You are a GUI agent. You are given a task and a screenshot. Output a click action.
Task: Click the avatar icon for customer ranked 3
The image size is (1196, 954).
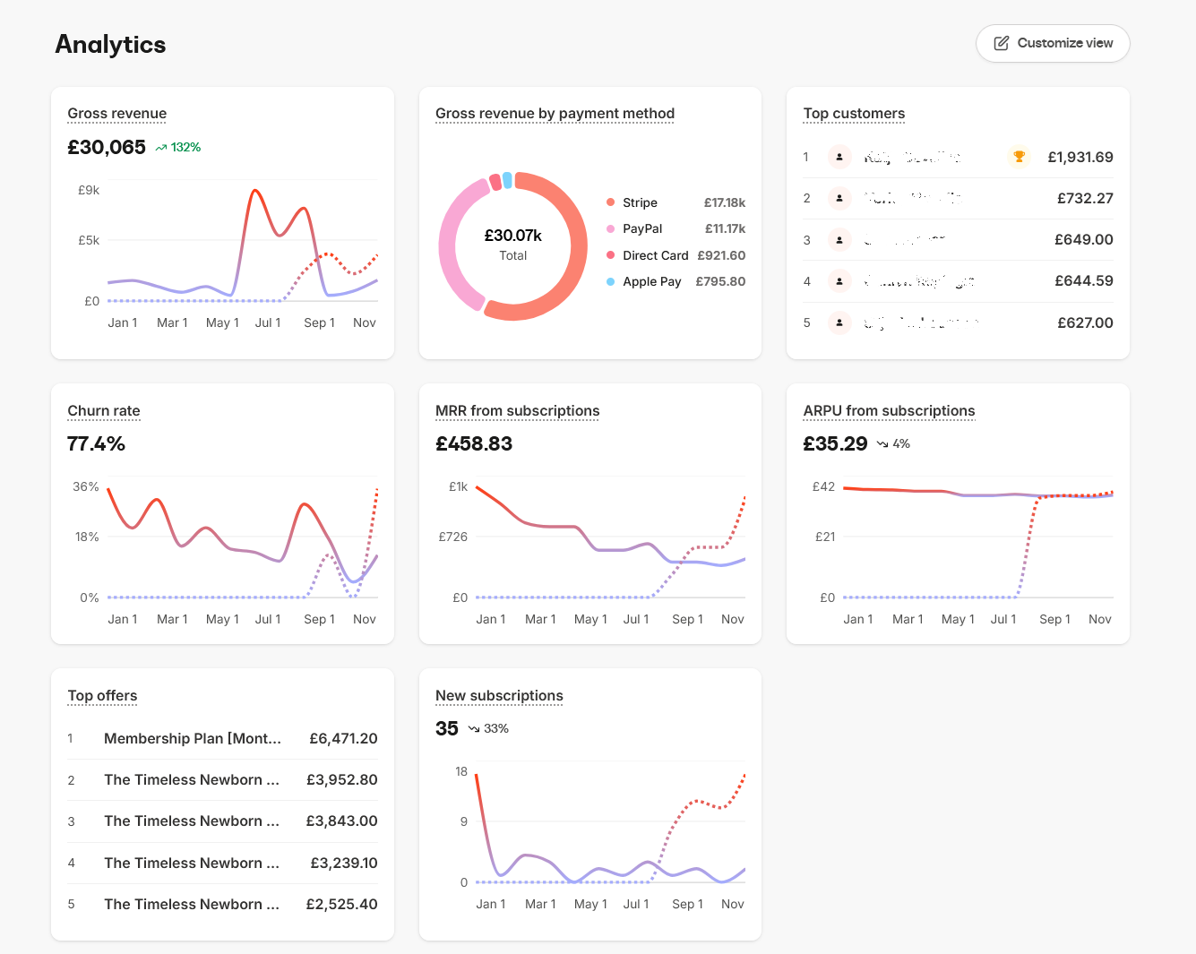tap(839, 239)
